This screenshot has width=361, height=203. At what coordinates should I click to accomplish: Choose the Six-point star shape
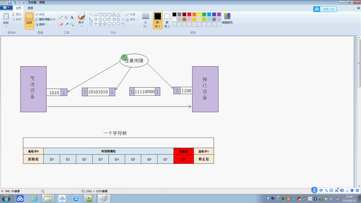[105, 24]
